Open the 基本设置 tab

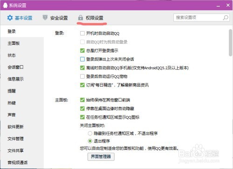click(x=20, y=18)
